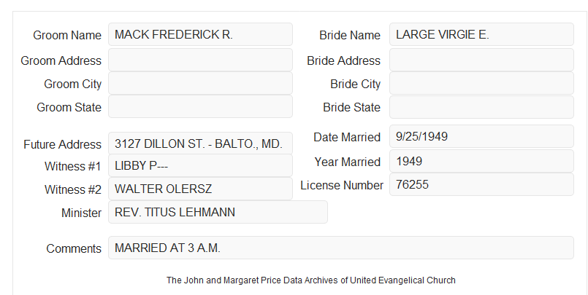The width and height of the screenshot is (588, 295).
Task: Click the License Number field 76255
Action: coord(481,184)
